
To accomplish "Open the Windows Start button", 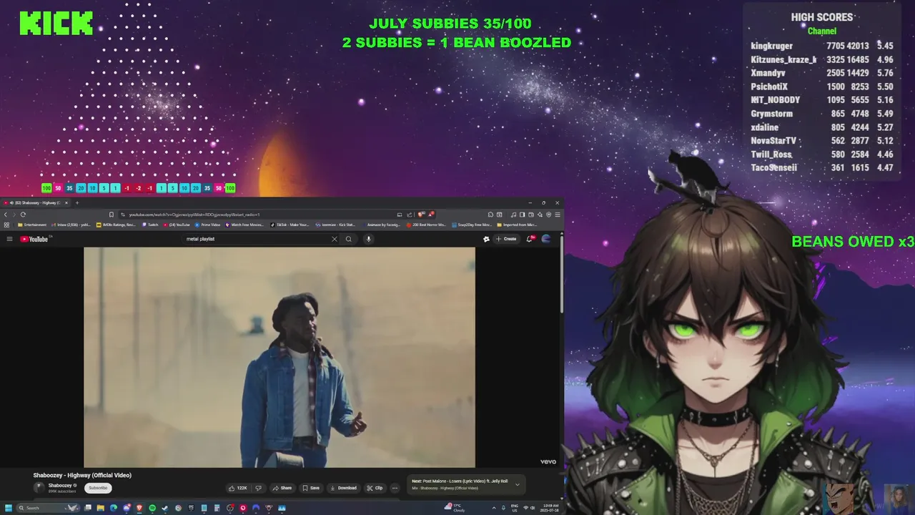I will 9,508.
